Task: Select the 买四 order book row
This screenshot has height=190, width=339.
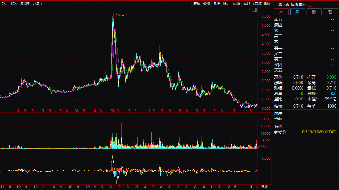Action: point(305,65)
